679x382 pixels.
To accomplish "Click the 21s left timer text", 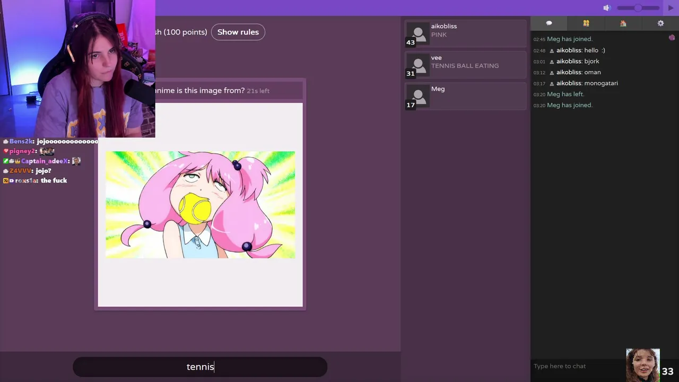I will coord(258,91).
